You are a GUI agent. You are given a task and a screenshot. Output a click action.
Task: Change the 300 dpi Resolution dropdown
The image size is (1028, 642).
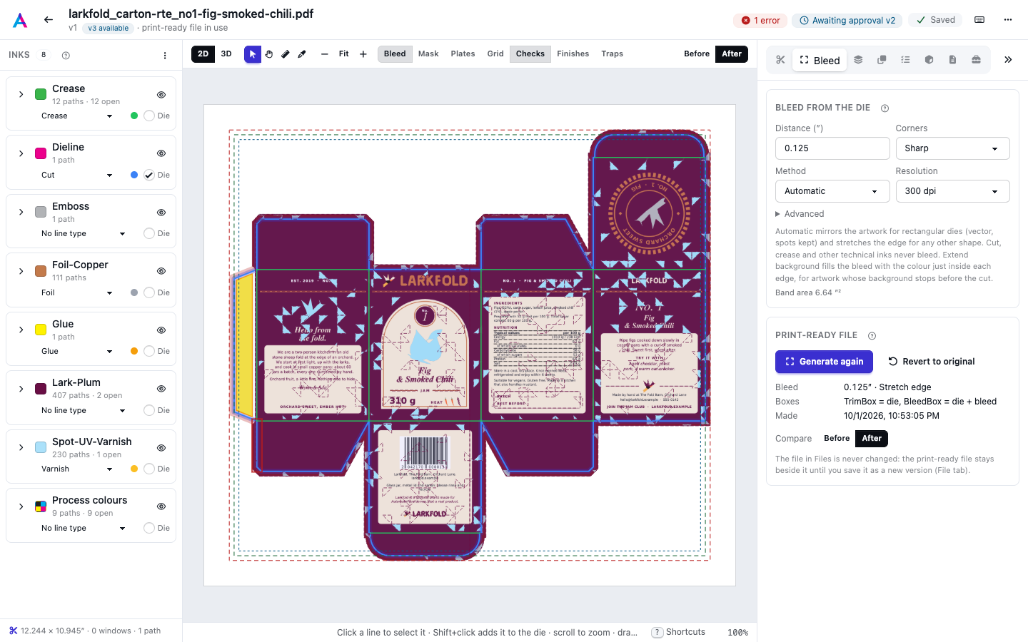pyautogui.click(x=952, y=191)
